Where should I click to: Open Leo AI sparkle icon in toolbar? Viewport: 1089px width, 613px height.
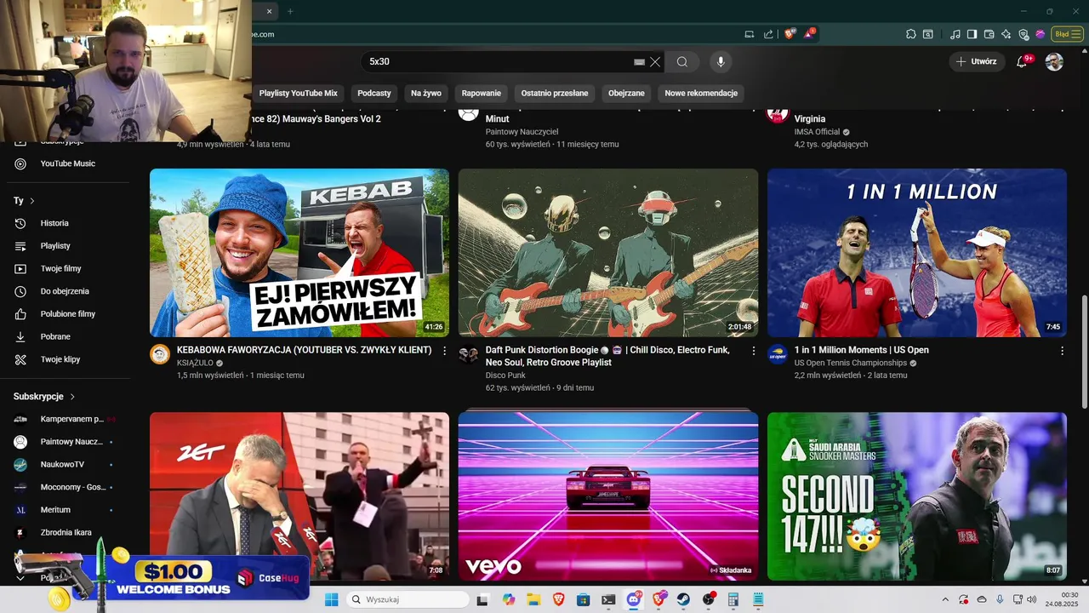pyautogui.click(x=1006, y=34)
